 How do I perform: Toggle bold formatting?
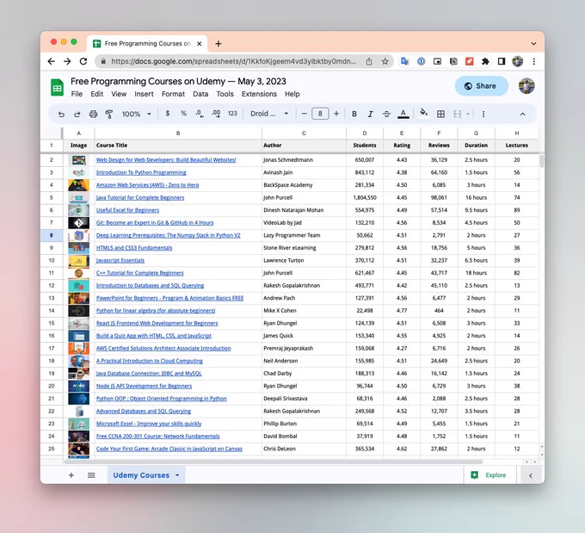pos(354,114)
